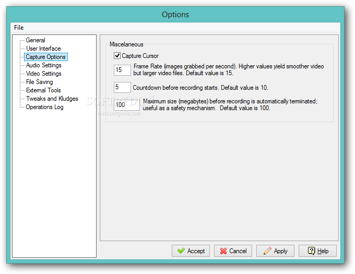This screenshot has width=355, height=274.
Task: Open the File menu
Action: pyautogui.click(x=19, y=28)
